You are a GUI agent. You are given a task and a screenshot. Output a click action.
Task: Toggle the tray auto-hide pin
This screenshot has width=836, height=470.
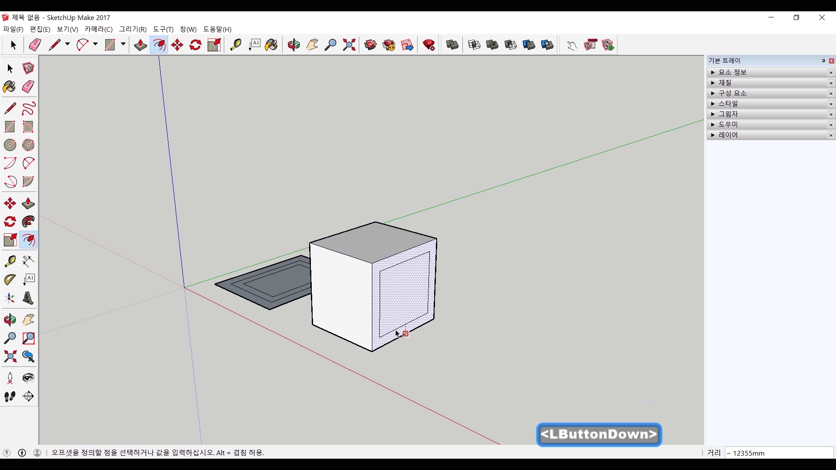point(823,61)
